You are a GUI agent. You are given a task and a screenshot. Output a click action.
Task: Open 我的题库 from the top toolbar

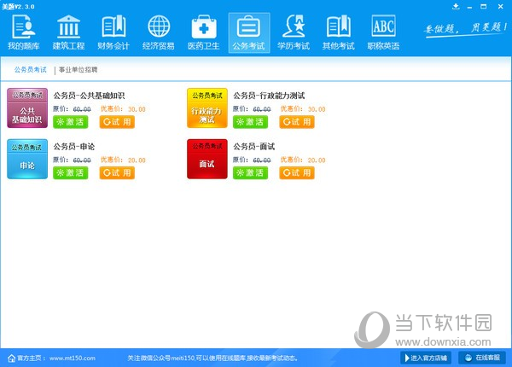[24, 32]
